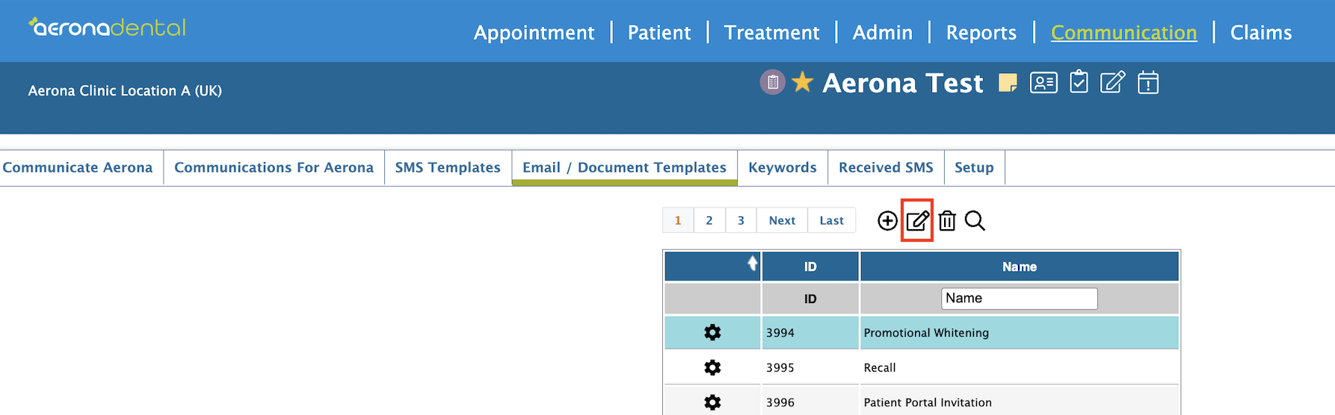Click ID cell 3996
Screen dimensions: 1335x415
pos(810,402)
